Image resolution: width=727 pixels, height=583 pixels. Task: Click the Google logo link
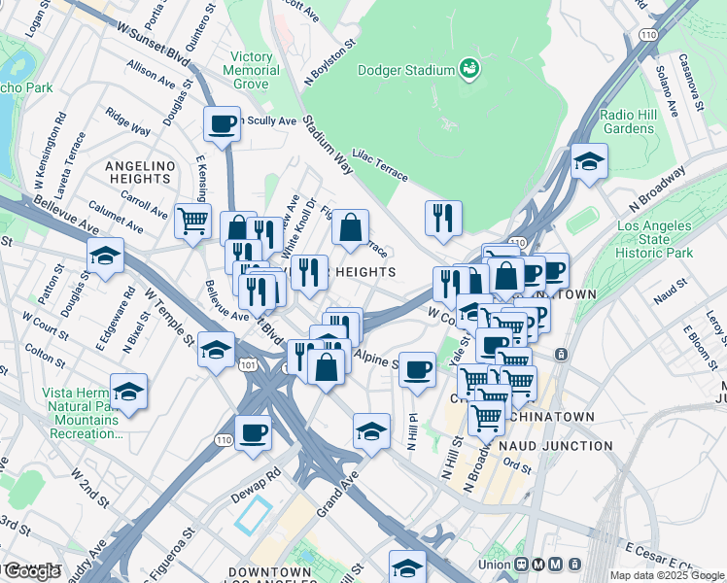(x=30, y=572)
